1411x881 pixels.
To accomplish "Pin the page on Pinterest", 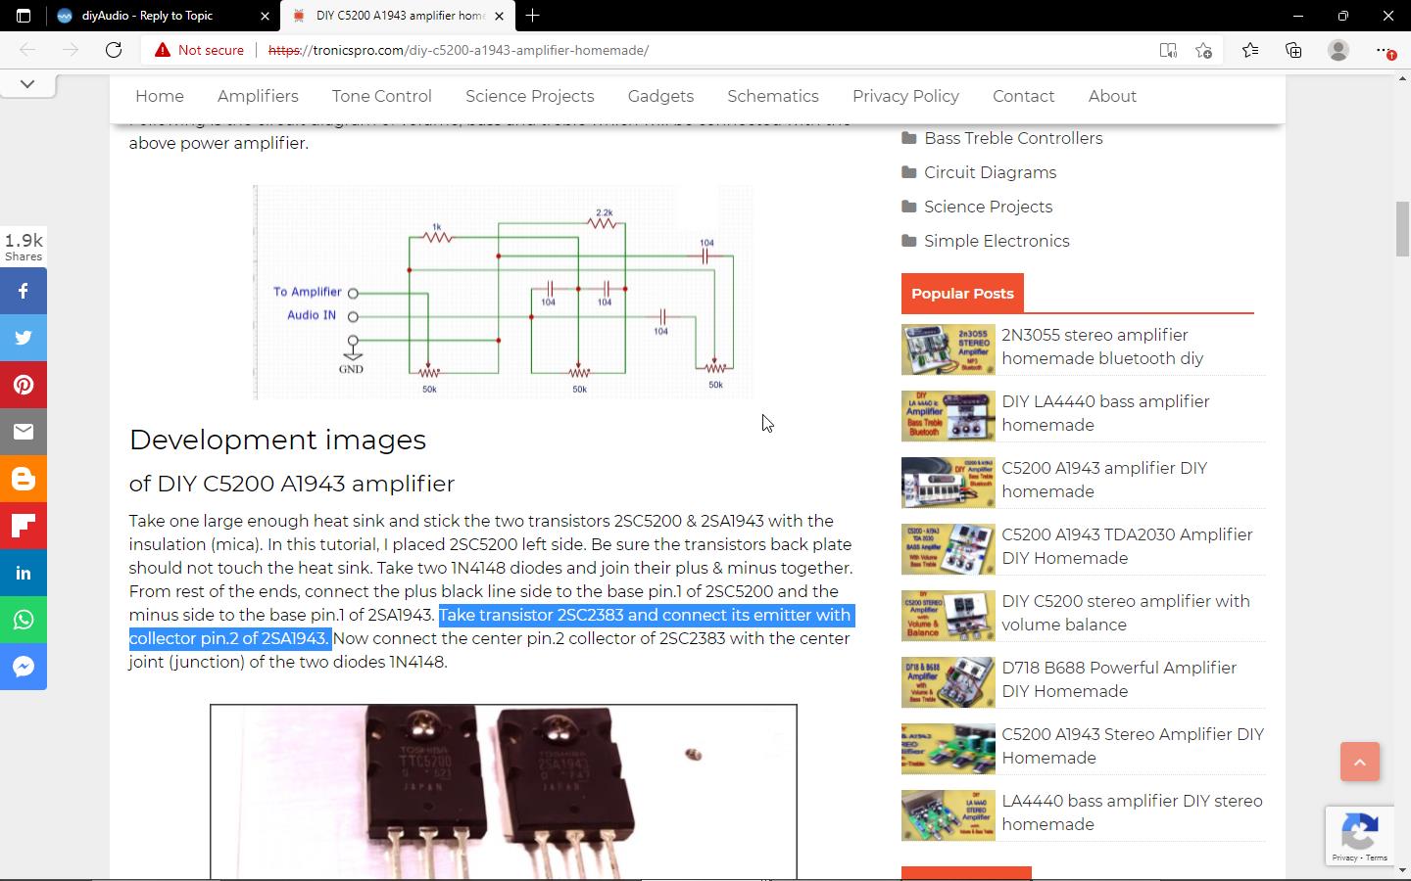I will tap(24, 385).
